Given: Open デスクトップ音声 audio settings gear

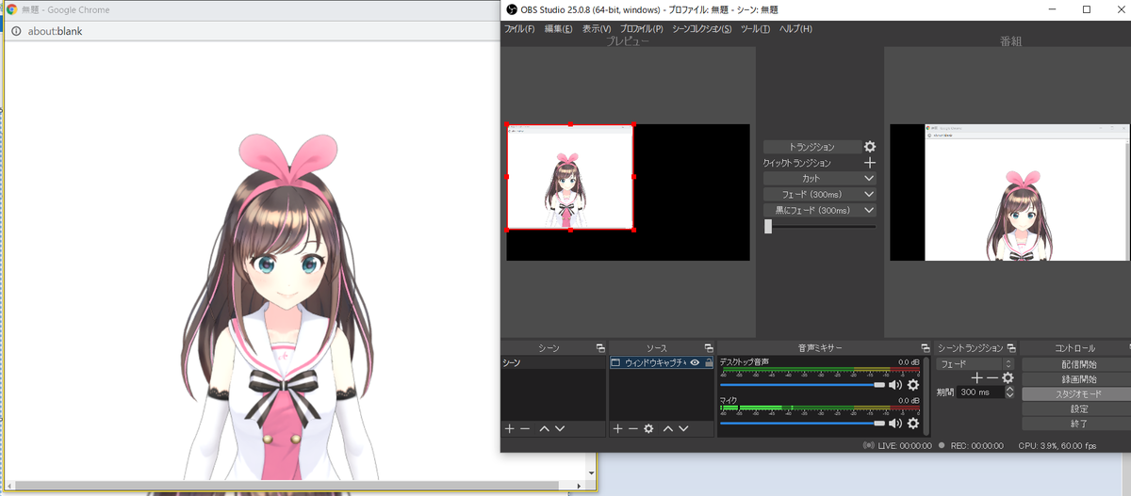Looking at the screenshot, I should point(912,385).
